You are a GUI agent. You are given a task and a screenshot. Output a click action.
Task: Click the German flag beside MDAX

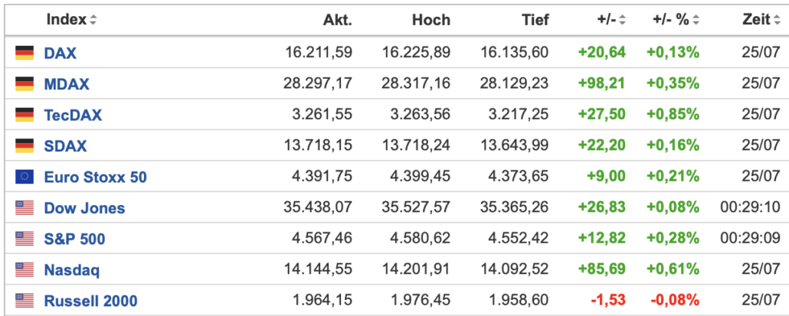(x=25, y=84)
